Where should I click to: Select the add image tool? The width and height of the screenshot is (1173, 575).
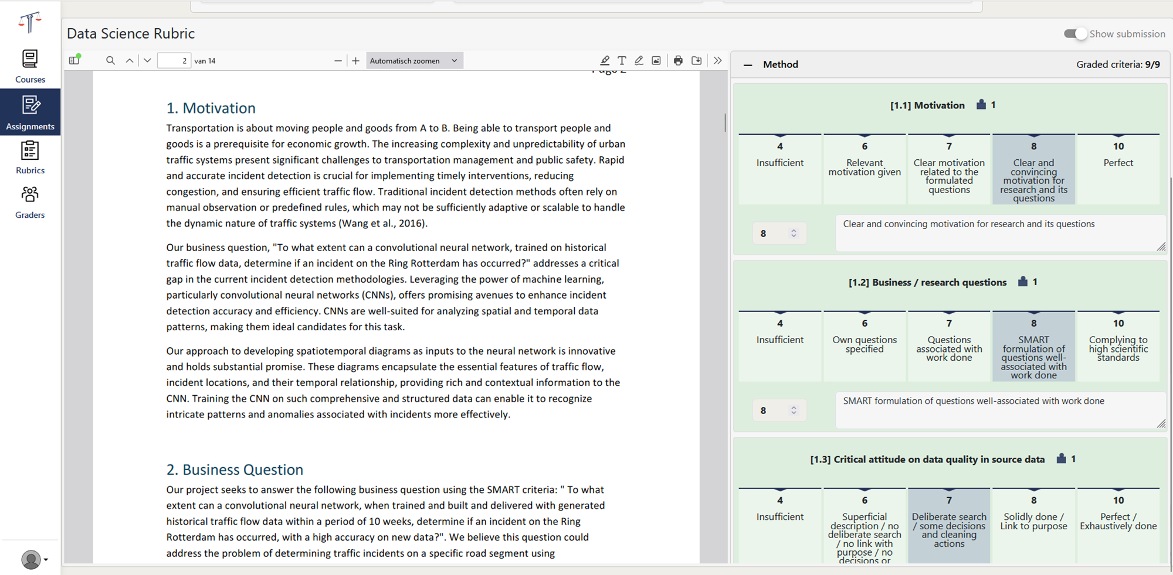[656, 60]
